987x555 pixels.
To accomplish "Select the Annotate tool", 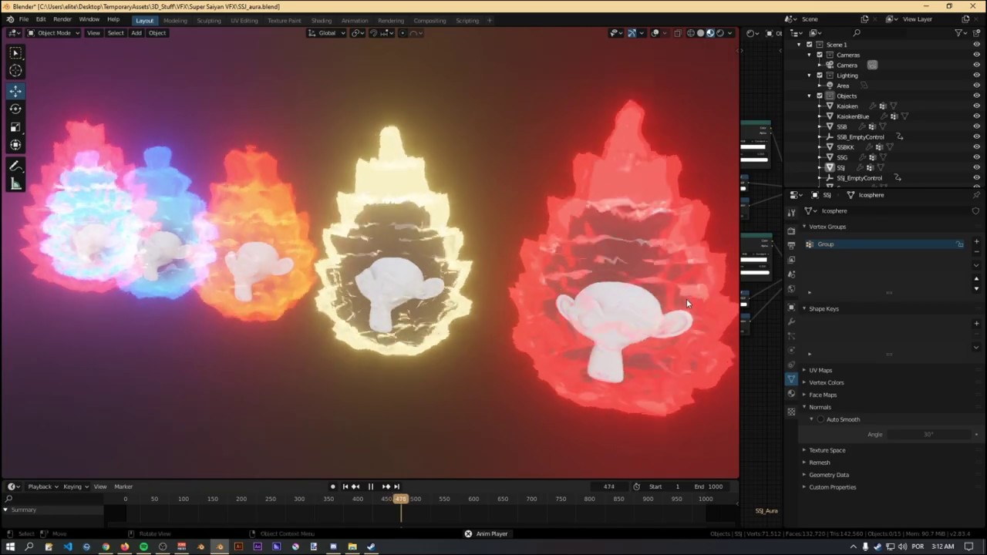I will 15,166.
